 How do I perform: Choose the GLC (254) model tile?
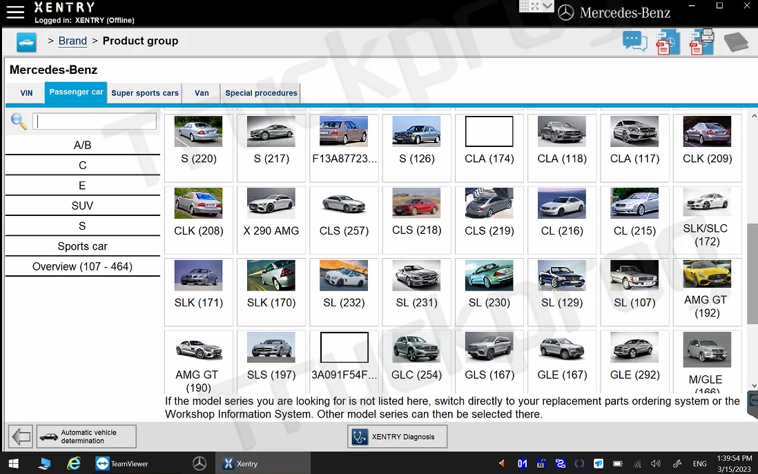[x=417, y=362]
